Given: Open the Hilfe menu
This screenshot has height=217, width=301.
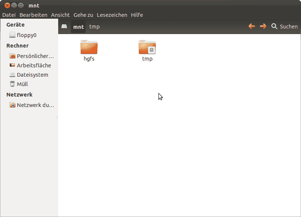Looking at the screenshot, I should pyautogui.click(x=137, y=15).
